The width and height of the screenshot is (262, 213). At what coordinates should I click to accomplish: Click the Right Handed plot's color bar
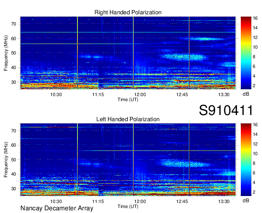tap(246, 53)
